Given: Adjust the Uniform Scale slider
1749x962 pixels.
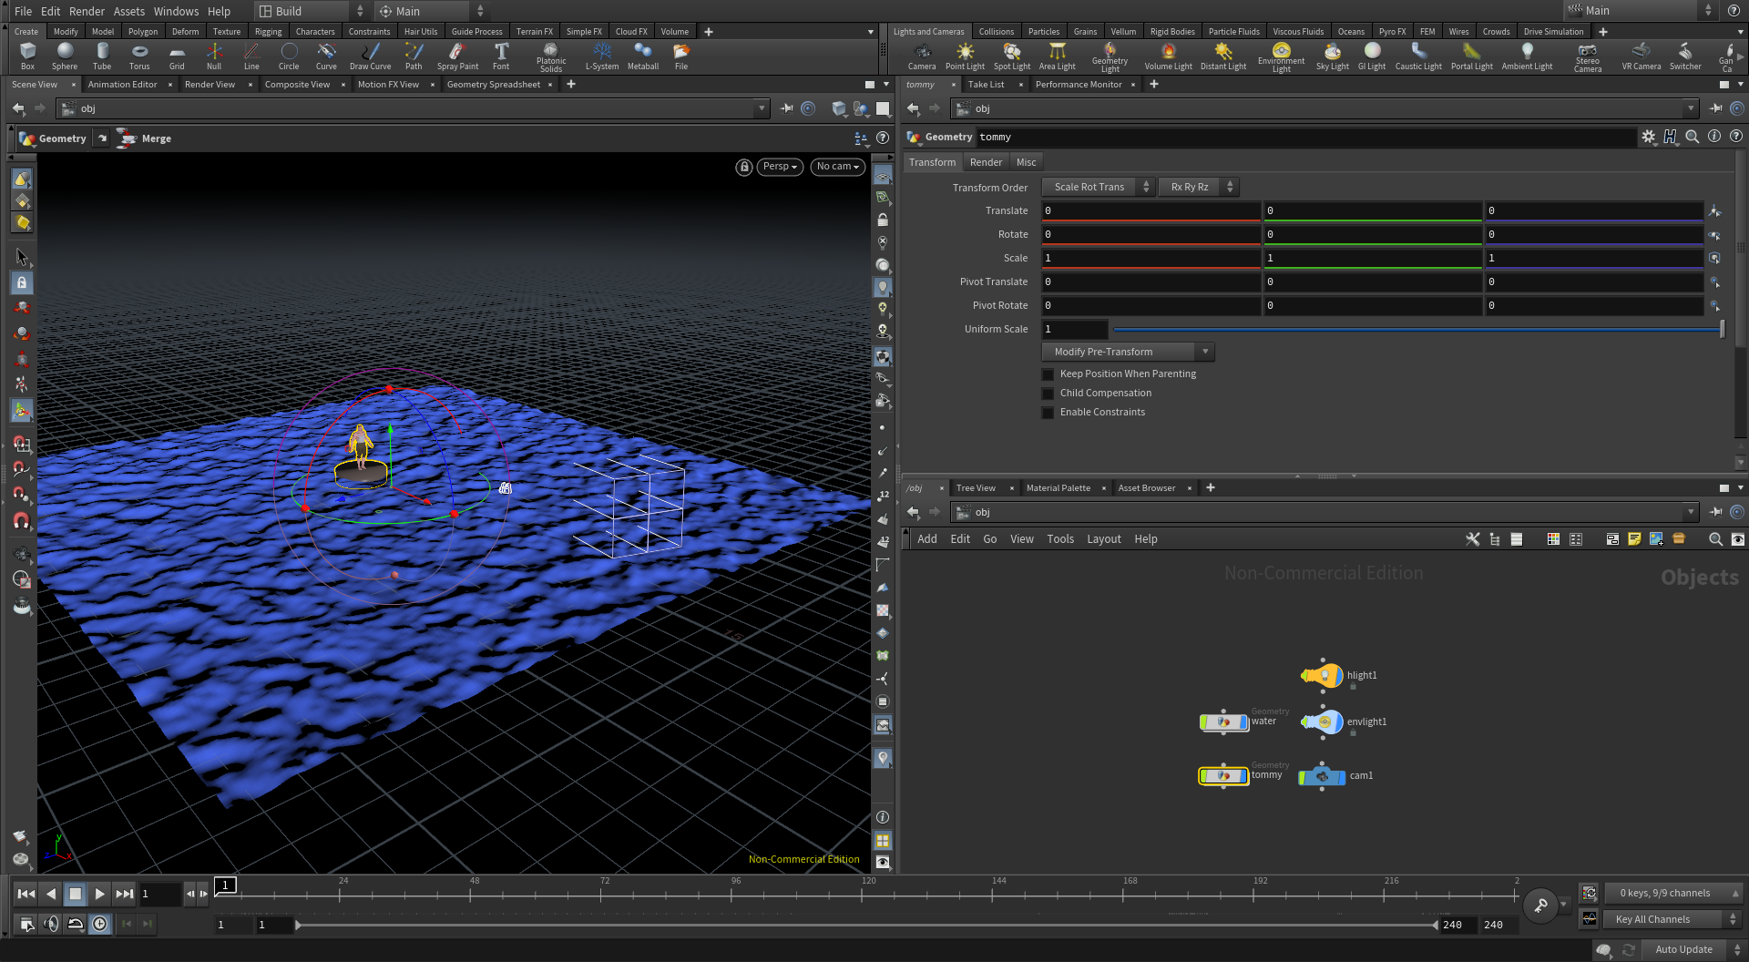Looking at the screenshot, I should coord(1417,329).
